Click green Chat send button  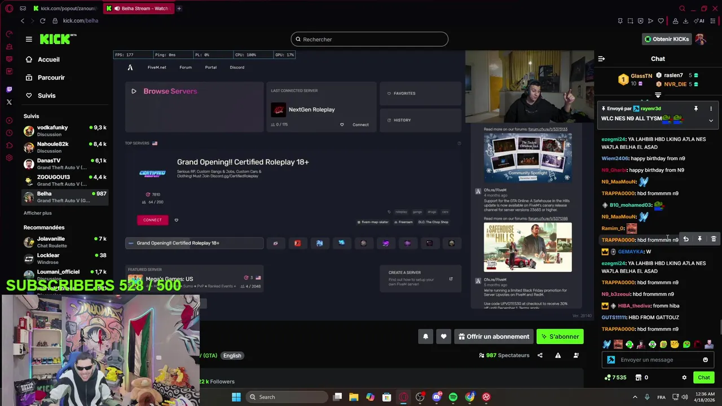[x=704, y=377]
